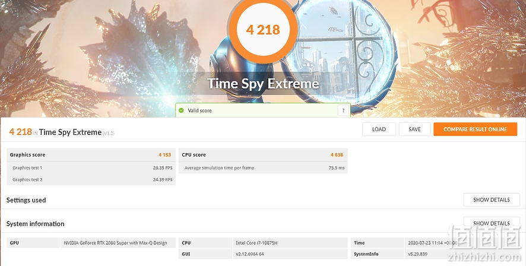Screen dimensions: 526x266
Task: Click Graphics test 2 row label
Action: [x=27, y=180]
